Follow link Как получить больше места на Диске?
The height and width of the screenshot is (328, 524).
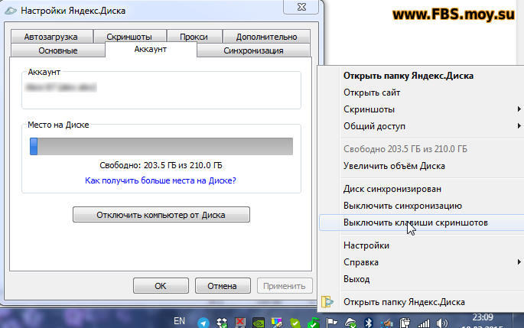click(x=161, y=180)
